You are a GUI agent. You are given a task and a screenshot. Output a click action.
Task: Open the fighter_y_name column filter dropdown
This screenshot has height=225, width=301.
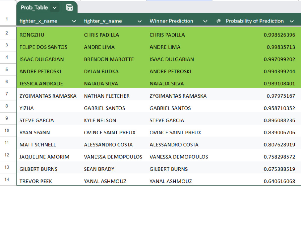coord(140,21)
